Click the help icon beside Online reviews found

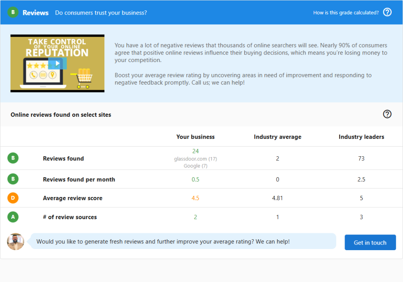click(x=387, y=114)
